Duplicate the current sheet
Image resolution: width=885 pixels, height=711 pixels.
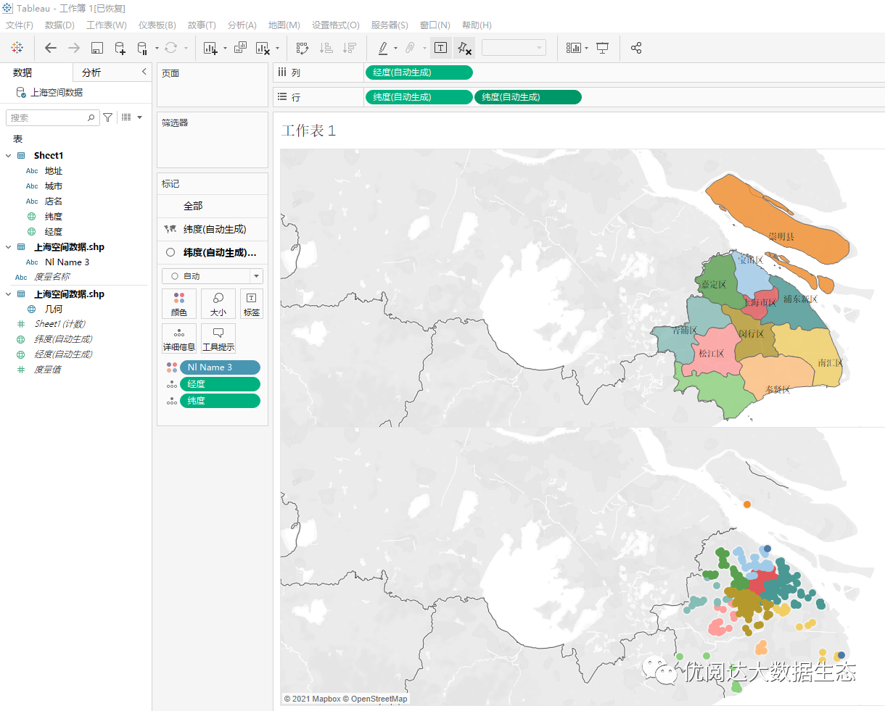click(240, 48)
